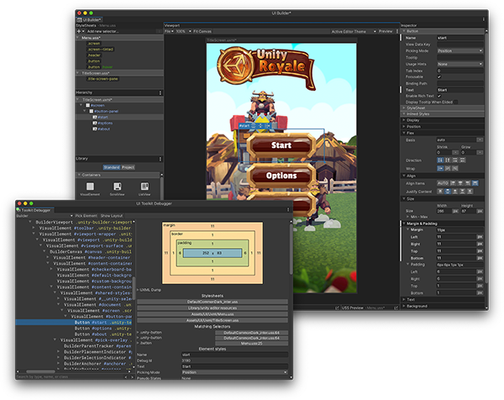Open the Hierarchy pane kebab menu
The height and width of the screenshot is (400, 504).
click(160, 92)
